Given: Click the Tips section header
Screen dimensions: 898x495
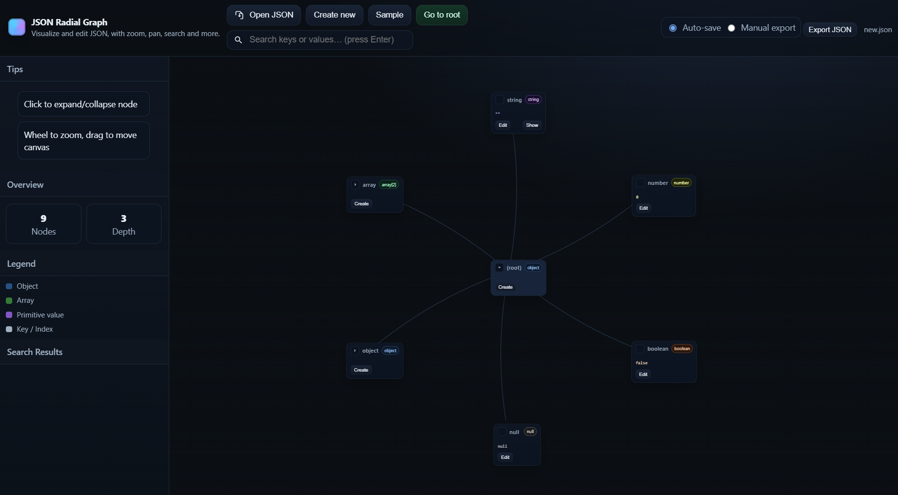Looking at the screenshot, I should coord(15,69).
